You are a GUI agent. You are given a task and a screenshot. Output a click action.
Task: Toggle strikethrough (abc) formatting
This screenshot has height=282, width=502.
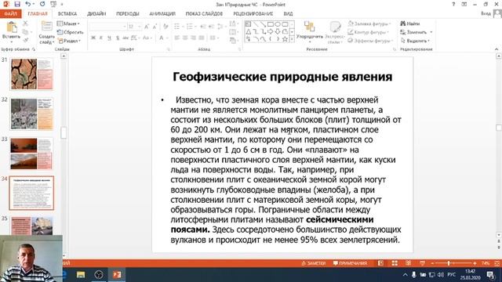click(125, 38)
